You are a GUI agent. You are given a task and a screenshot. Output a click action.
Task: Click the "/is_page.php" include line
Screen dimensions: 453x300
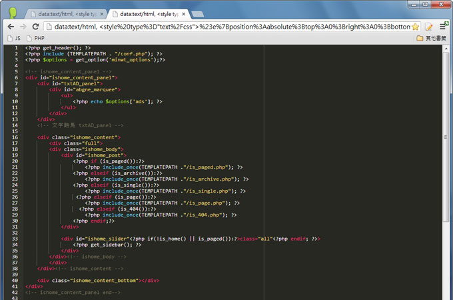pyautogui.click(x=163, y=203)
